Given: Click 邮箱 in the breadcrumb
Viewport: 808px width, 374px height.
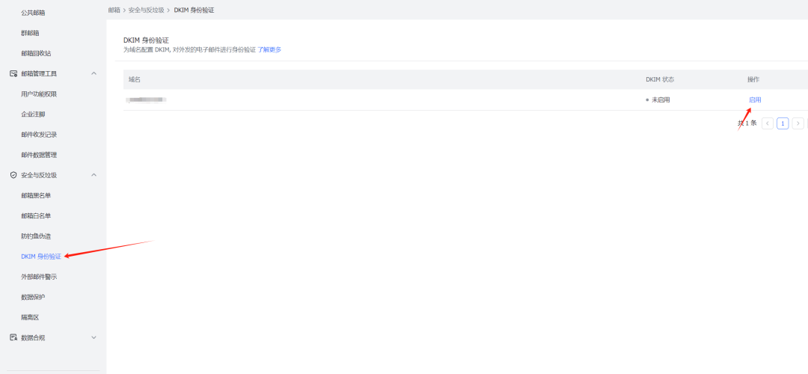Looking at the screenshot, I should (x=114, y=10).
